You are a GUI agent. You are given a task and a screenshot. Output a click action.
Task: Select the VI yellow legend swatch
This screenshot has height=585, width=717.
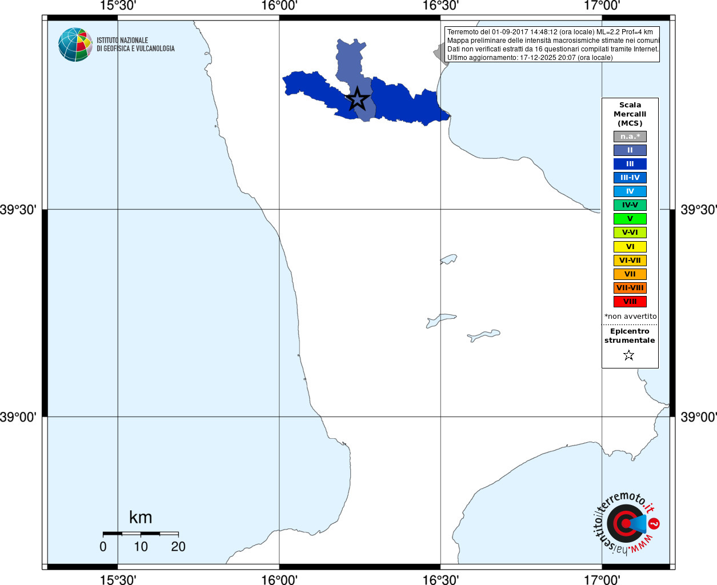tap(630, 247)
